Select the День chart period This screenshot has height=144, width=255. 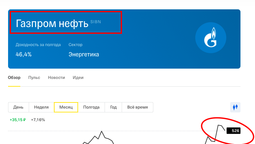click(x=18, y=107)
